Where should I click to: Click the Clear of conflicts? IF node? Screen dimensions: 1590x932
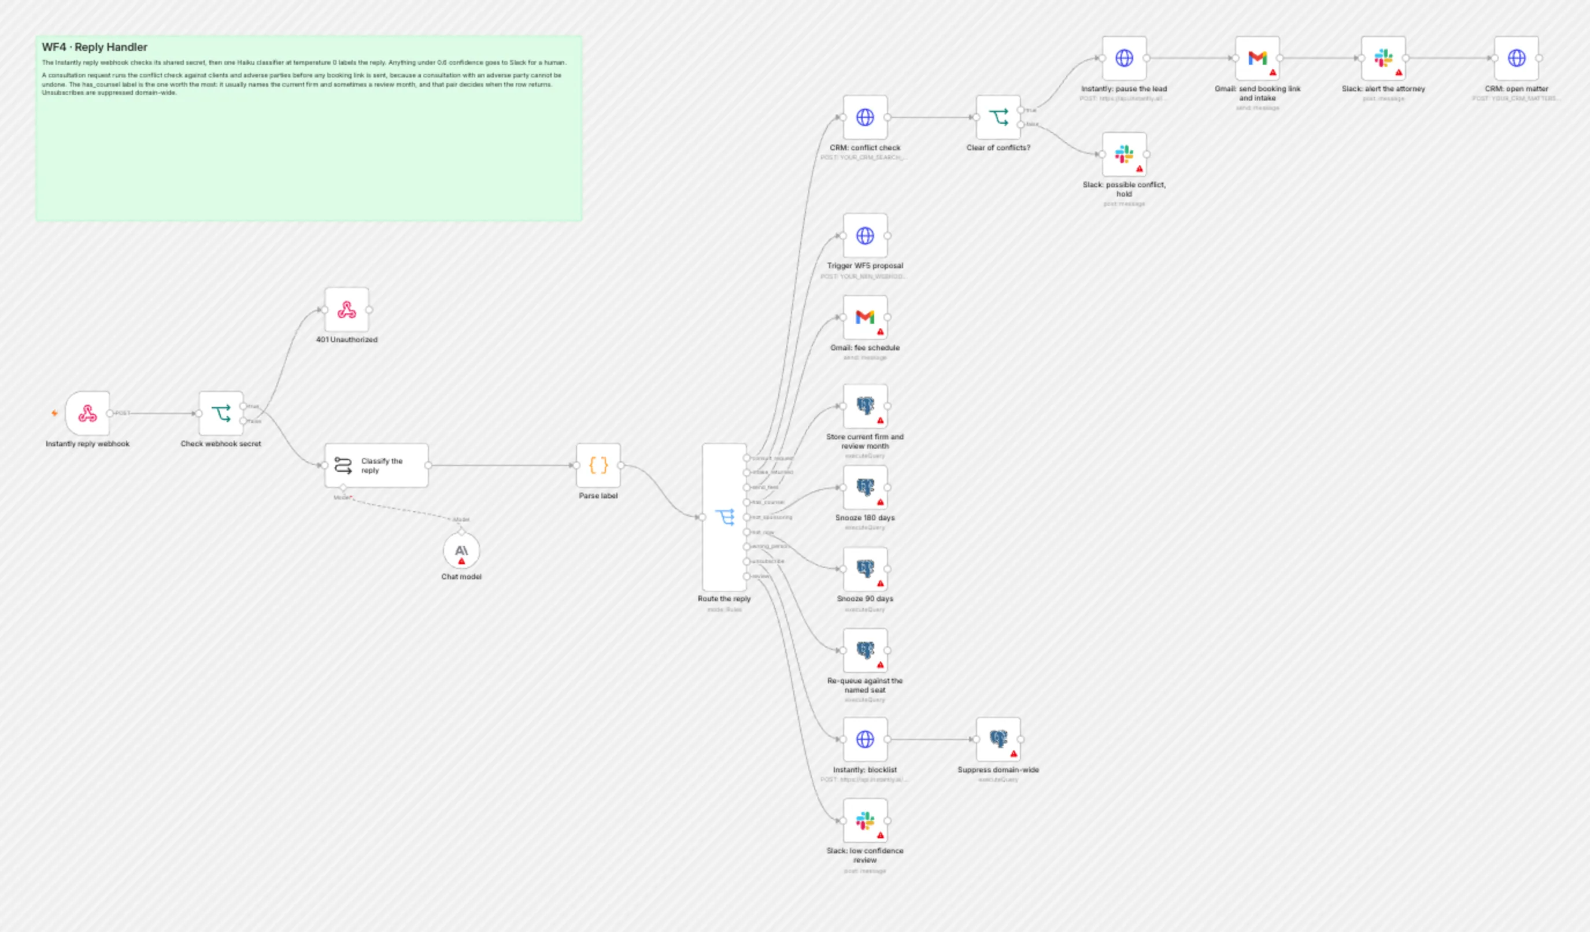pos(998,117)
